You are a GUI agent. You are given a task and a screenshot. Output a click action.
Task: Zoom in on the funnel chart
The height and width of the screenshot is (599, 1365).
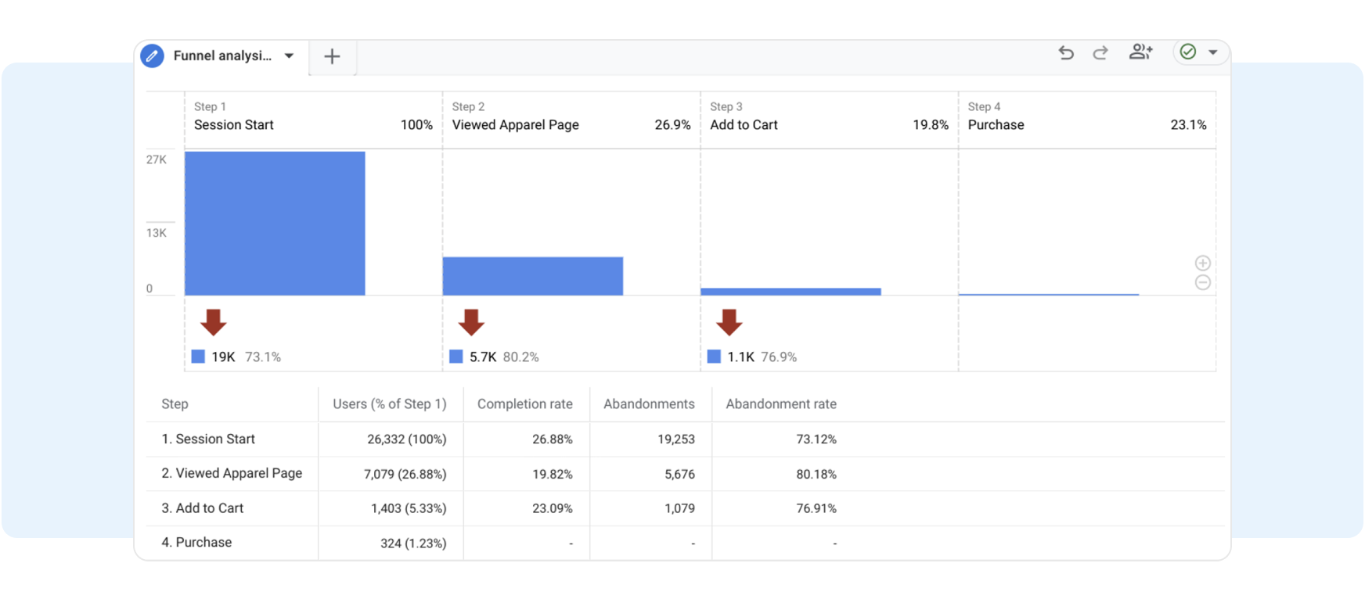[1202, 263]
